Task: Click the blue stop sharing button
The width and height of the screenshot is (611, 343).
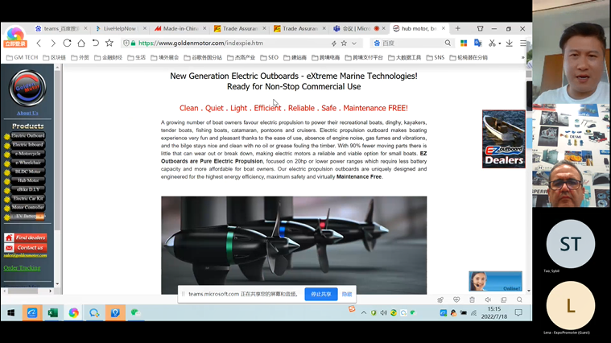Action: (320, 295)
